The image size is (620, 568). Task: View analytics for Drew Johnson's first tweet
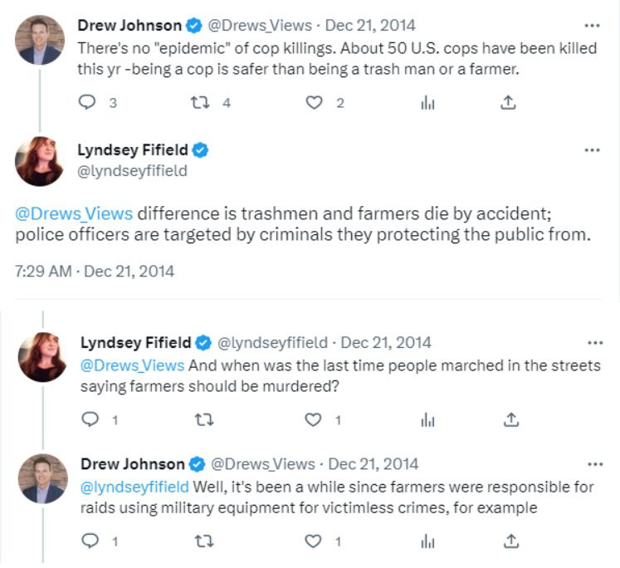pos(428,103)
